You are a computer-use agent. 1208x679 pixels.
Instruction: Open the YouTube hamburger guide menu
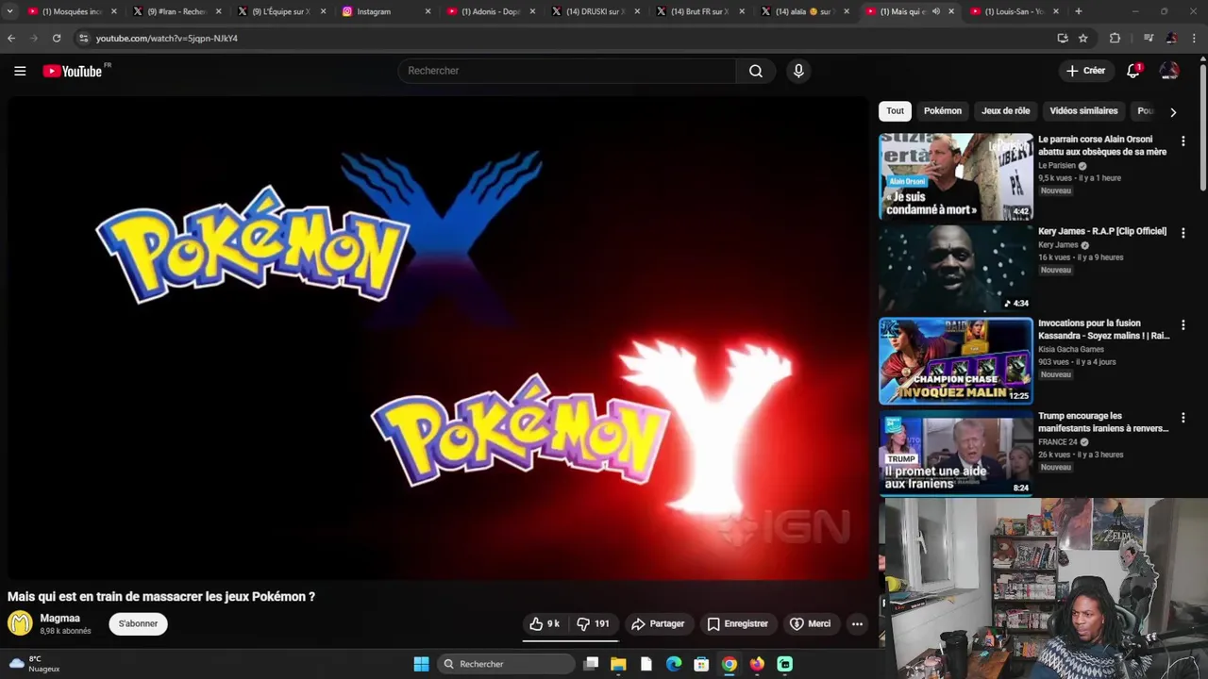pyautogui.click(x=20, y=71)
